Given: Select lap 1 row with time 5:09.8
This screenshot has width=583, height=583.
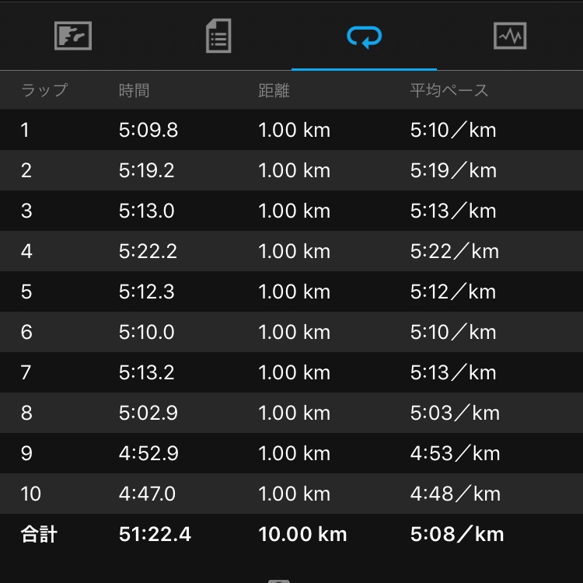Looking at the screenshot, I should coord(291,130).
